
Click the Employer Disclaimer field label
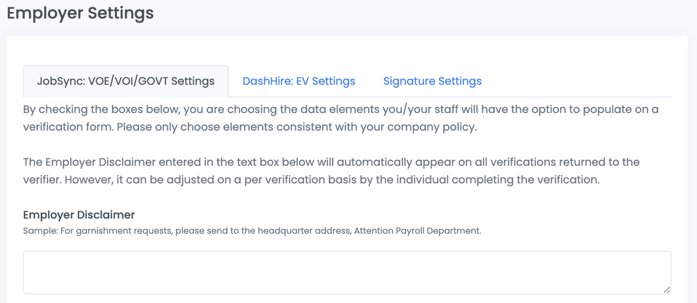point(79,215)
